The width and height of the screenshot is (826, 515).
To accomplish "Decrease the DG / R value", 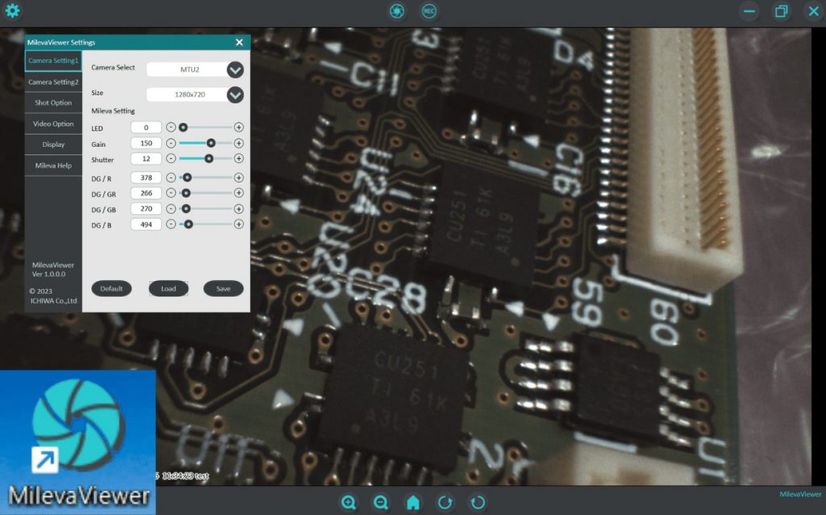I will coord(171,178).
